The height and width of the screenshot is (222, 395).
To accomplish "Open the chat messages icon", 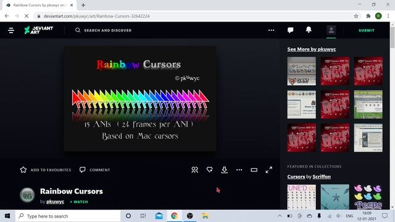I will pyautogui.click(x=290, y=30).
